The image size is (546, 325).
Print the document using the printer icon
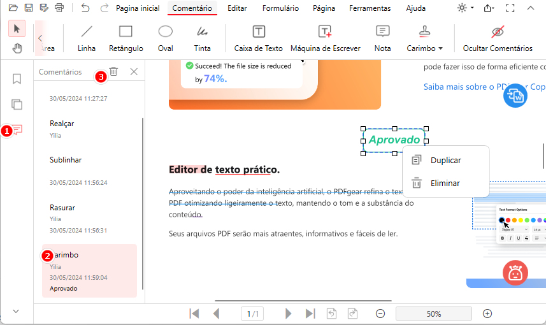click(x=59, y=8)
